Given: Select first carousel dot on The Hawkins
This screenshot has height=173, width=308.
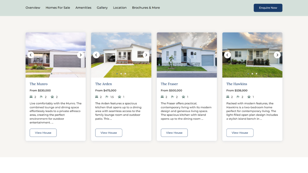Looking at the screenshot, I should 248,73.
